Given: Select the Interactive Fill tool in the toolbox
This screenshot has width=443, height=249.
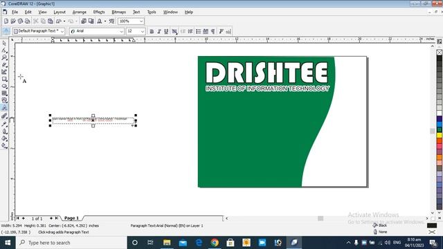Looking at the screenshot, I should click(4, 145).
